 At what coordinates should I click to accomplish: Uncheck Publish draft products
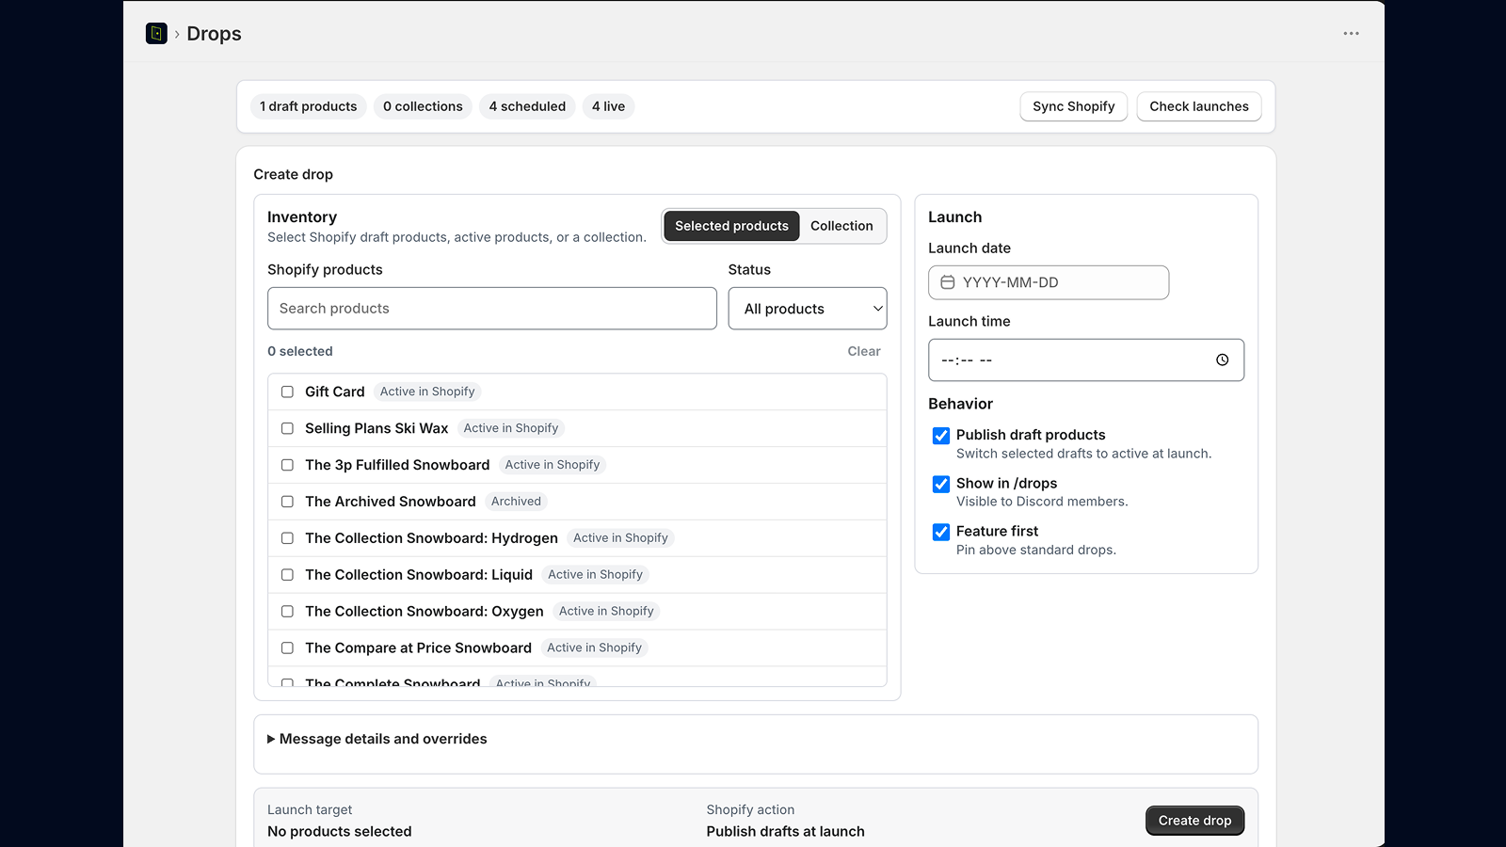pyautogui.click(x=941, y=436)
